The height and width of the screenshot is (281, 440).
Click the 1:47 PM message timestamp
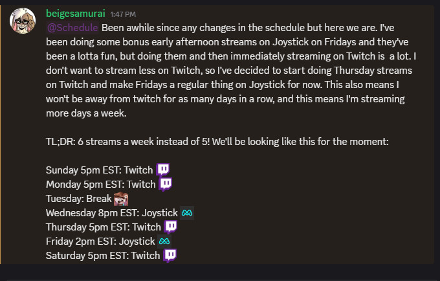pos(123,14)
